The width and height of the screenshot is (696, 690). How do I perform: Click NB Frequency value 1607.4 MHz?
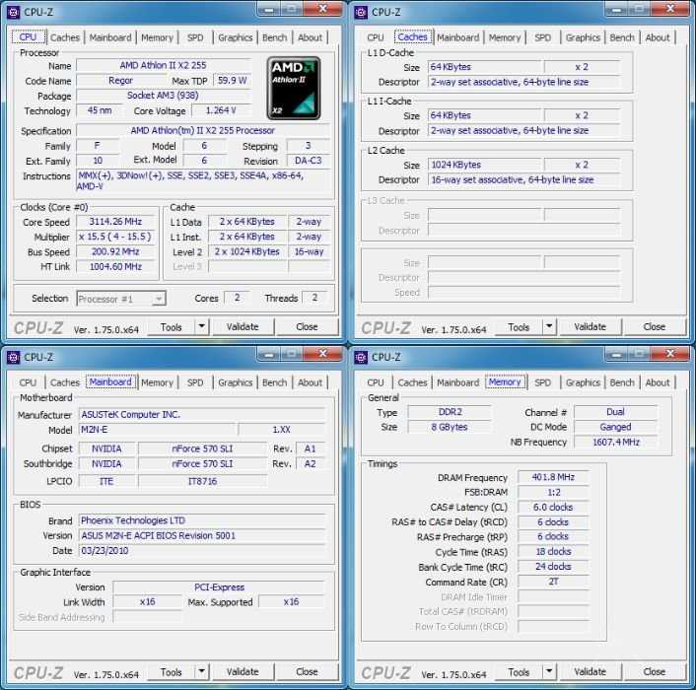point(616,442)
